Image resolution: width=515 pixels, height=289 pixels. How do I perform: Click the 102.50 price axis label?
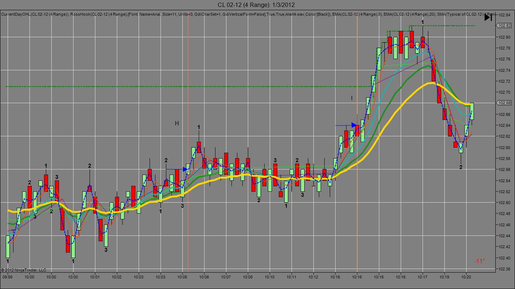coord(504,203)
